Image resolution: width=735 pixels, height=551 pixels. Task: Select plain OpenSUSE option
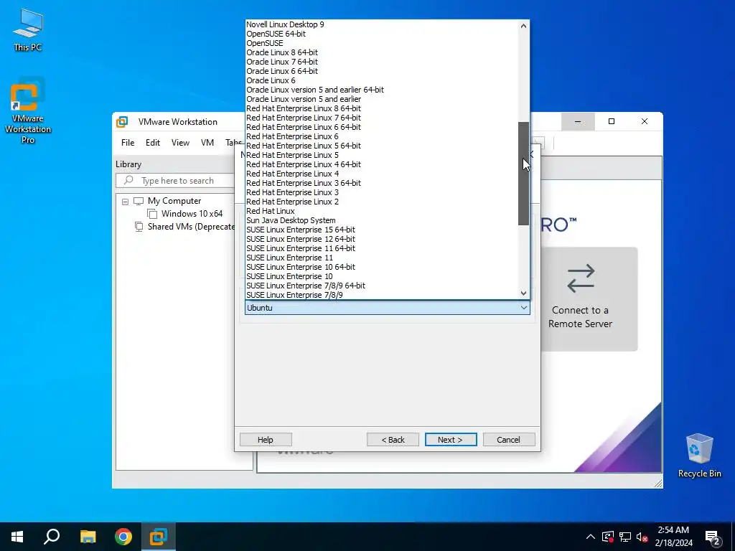coord(265,43)
